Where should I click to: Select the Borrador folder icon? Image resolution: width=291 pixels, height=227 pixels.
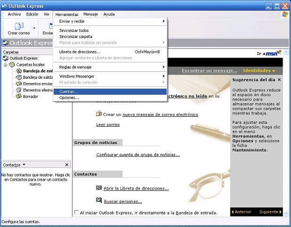pos(19,97)
